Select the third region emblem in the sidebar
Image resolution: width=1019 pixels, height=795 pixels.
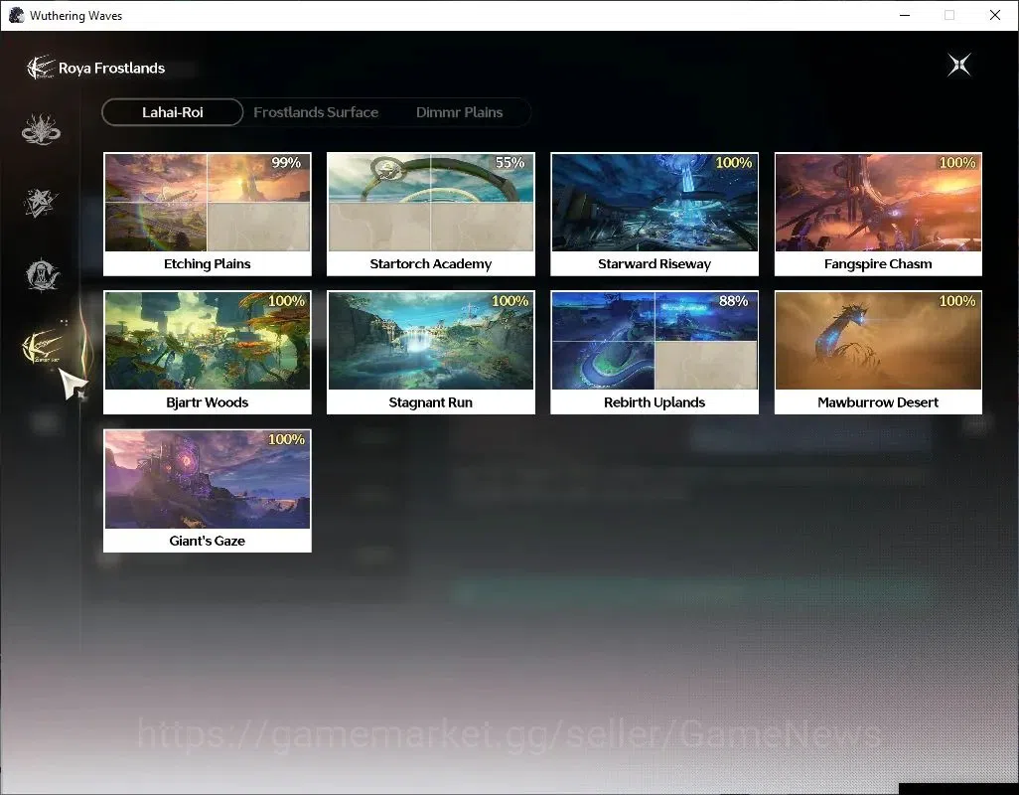(x=43, y=274)
